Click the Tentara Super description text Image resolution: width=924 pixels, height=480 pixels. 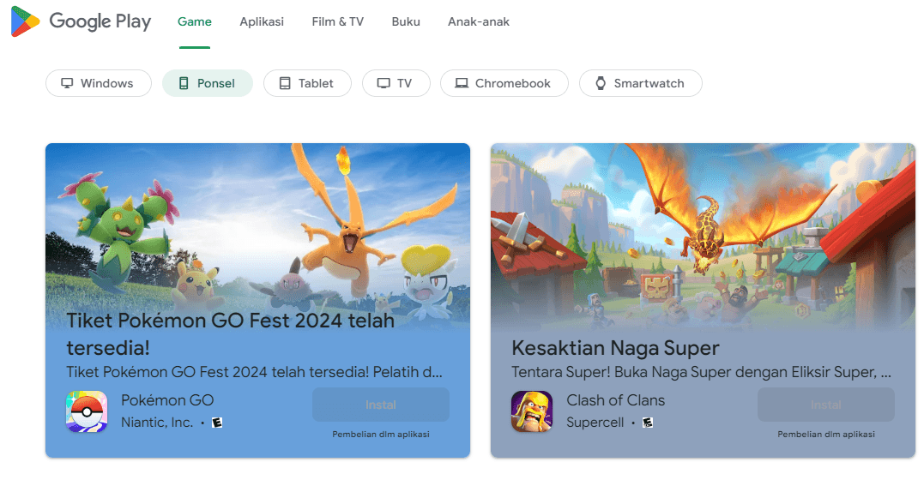pos(701,372)
